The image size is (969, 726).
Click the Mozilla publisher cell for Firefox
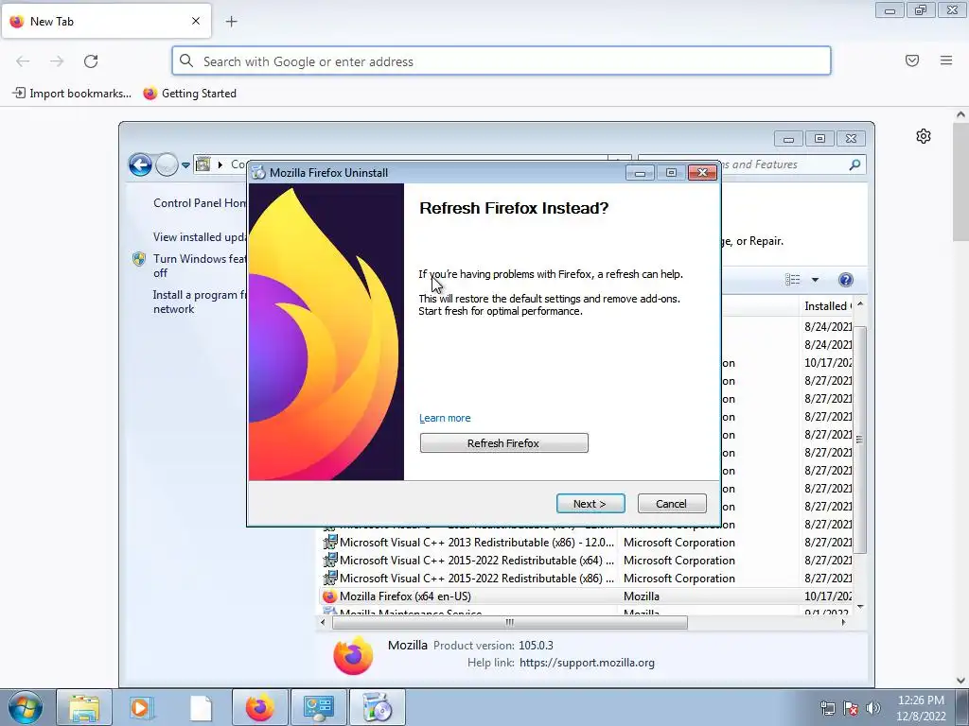coord(642,596)
